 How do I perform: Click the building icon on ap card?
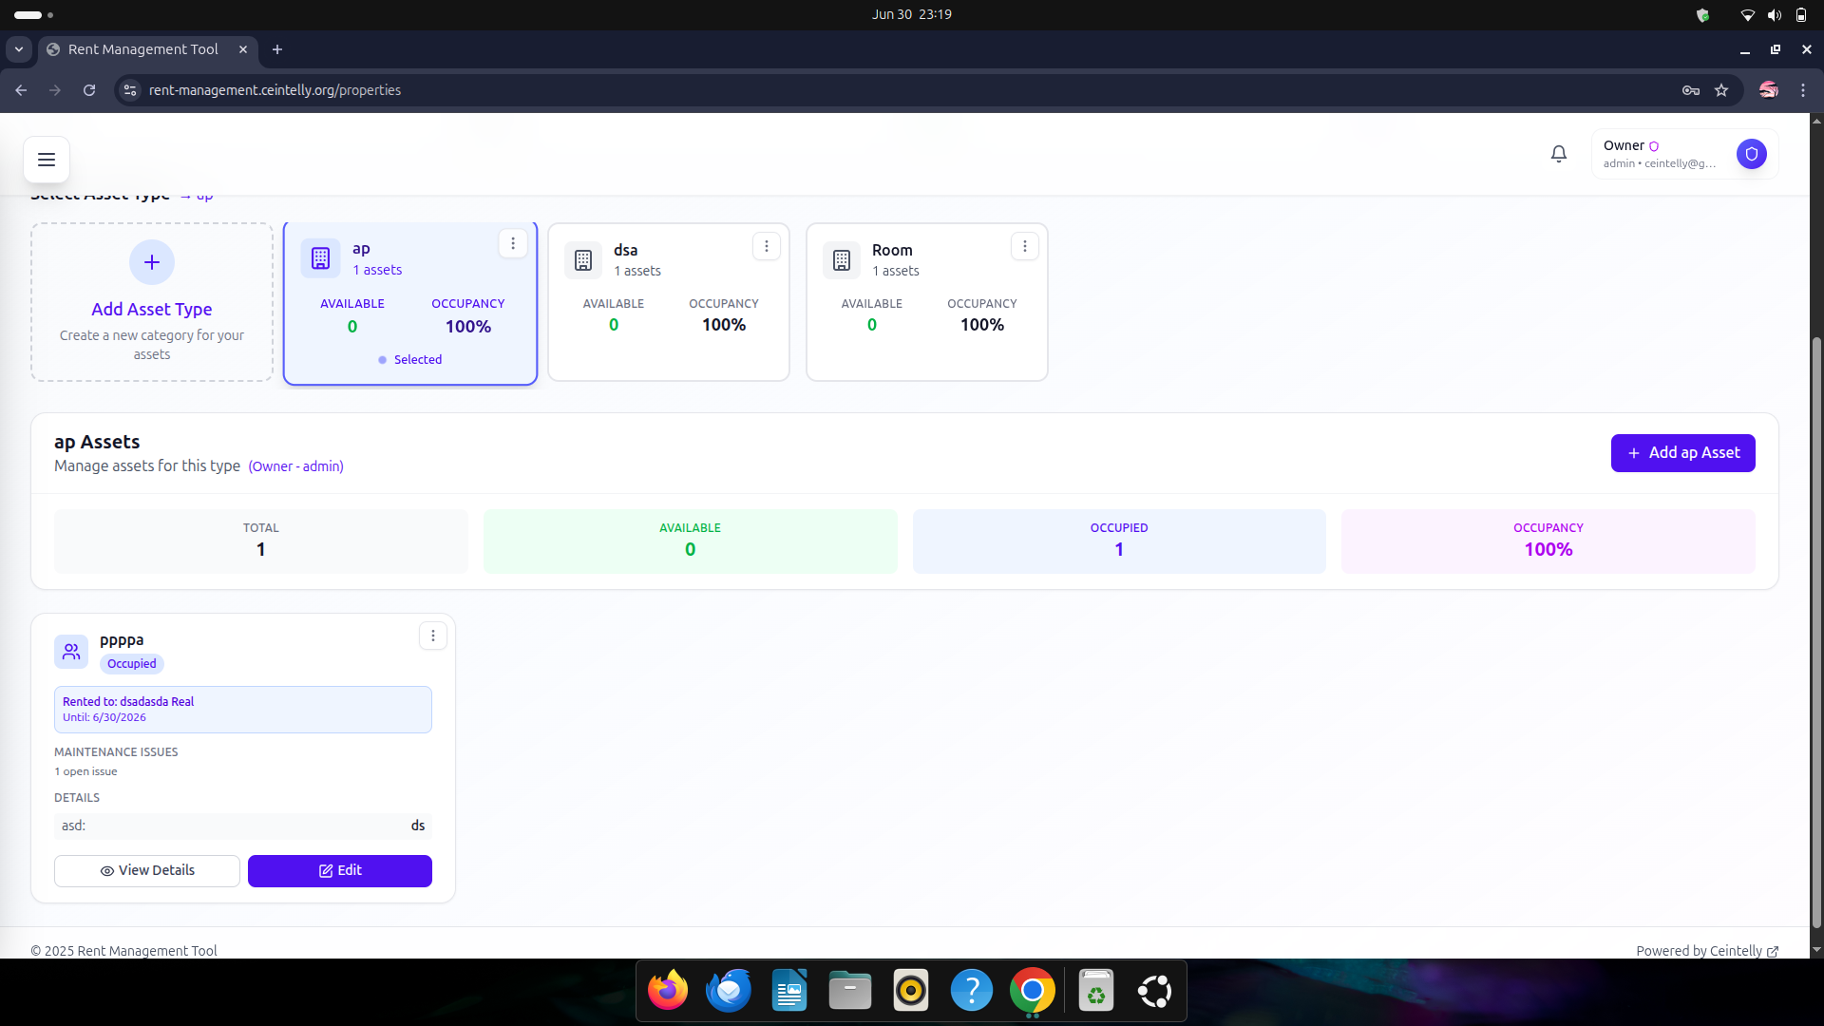[320, 258]
